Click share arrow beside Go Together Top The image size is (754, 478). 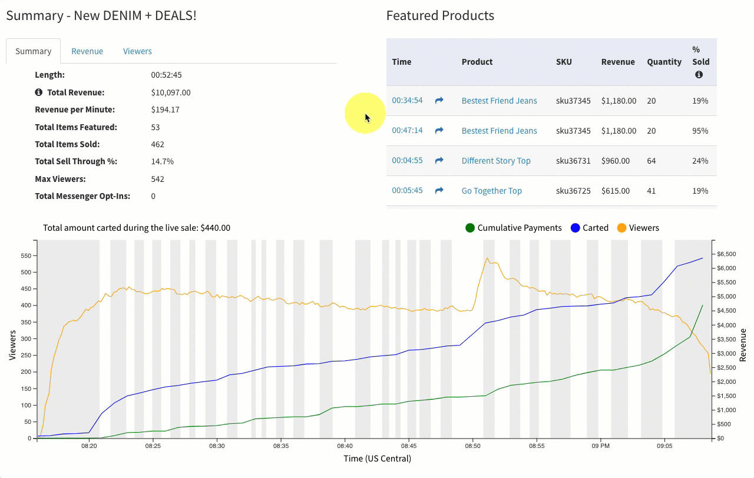[x=439, y=191]
